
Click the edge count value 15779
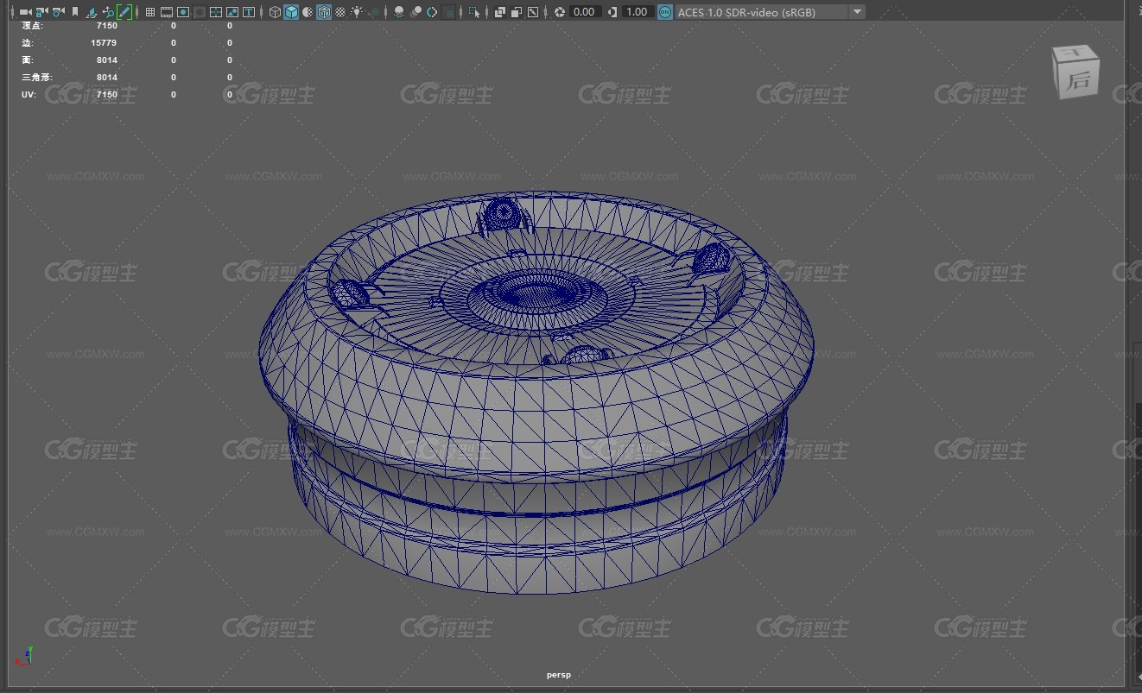pos(104,43)
